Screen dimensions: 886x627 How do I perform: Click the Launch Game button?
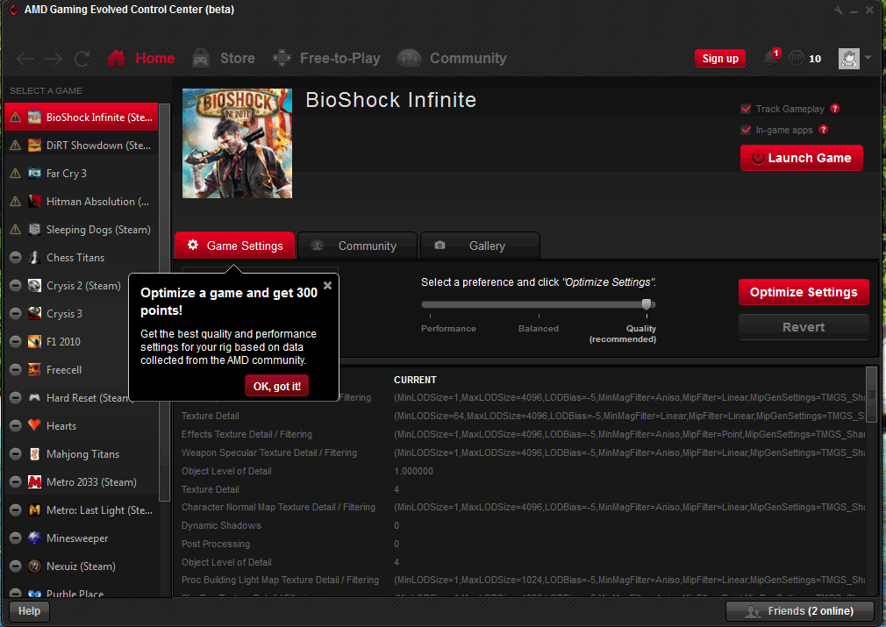pos(801,158)
